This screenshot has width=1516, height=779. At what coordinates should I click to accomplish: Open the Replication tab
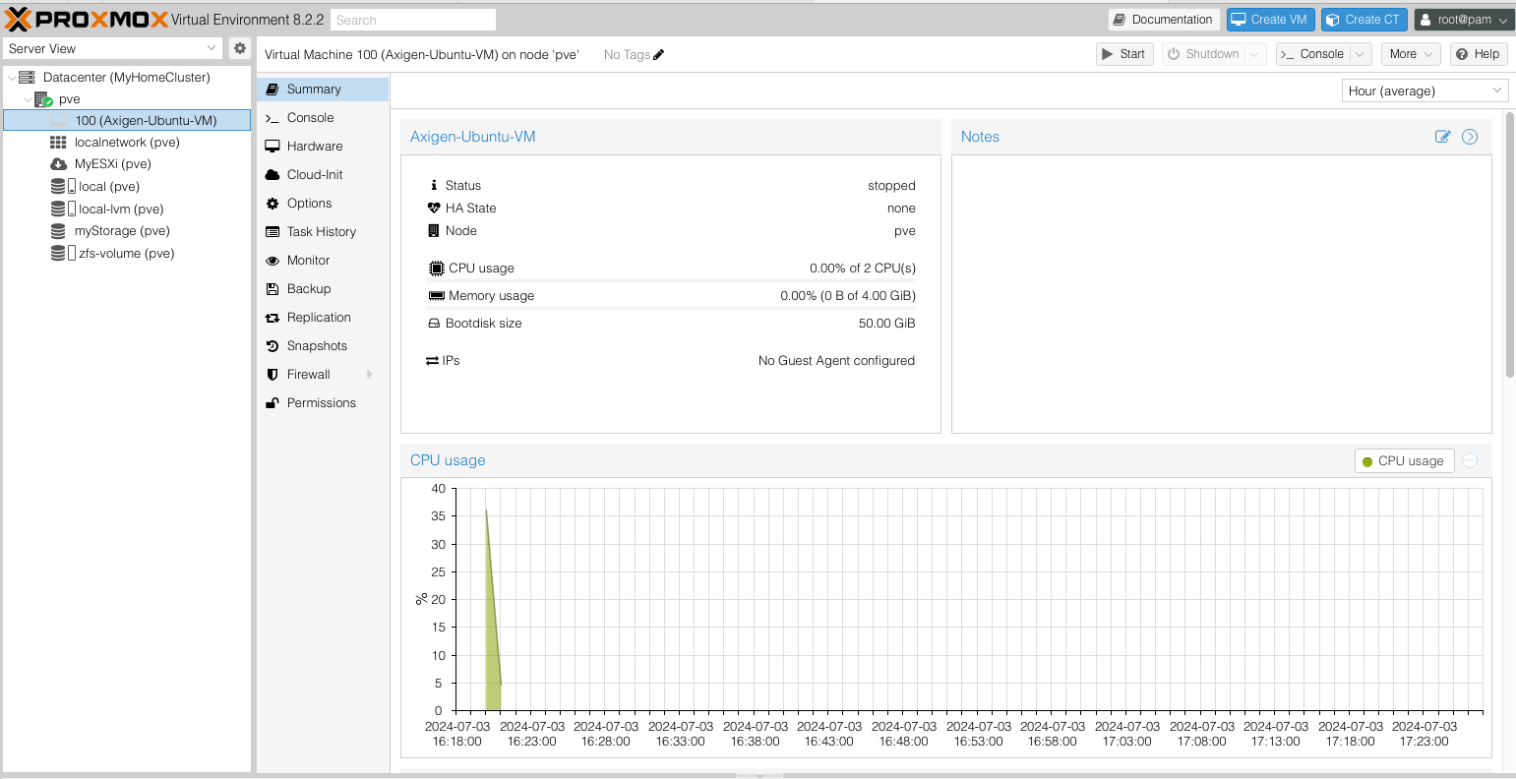point(323,318)
